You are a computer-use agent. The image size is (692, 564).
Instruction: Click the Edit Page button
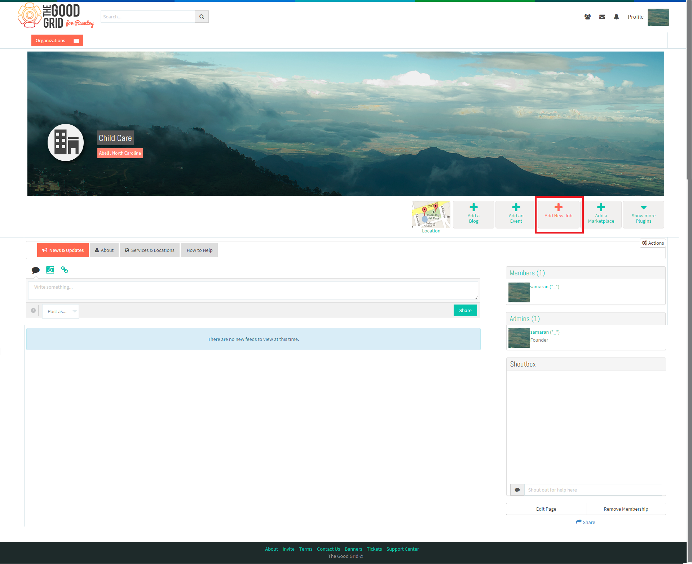point(546,509)
